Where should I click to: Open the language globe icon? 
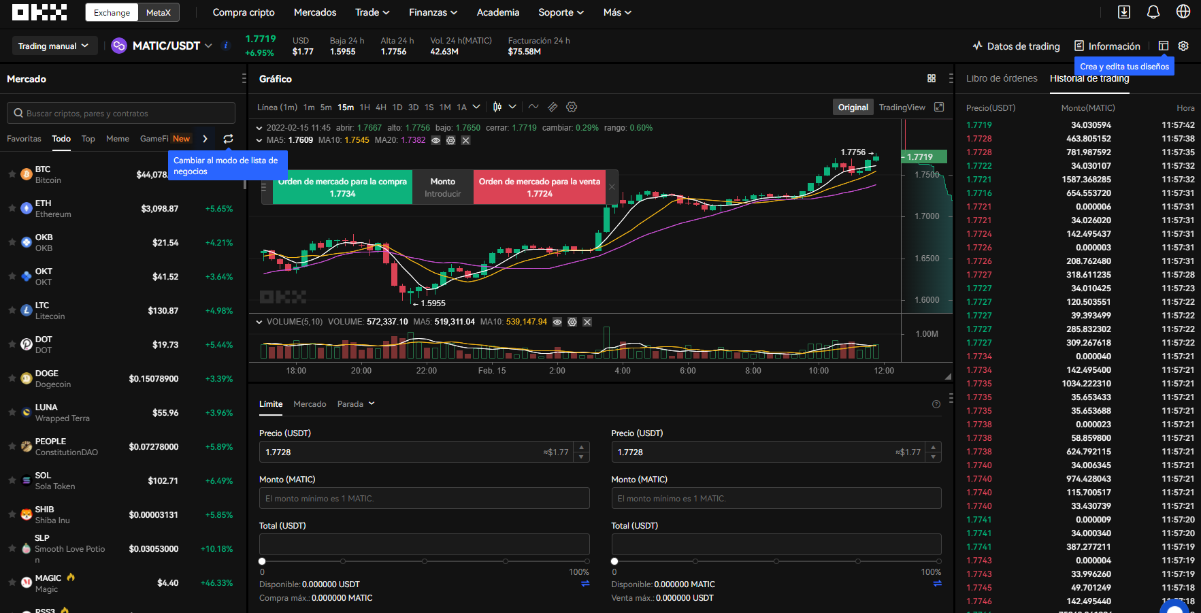1183,12
